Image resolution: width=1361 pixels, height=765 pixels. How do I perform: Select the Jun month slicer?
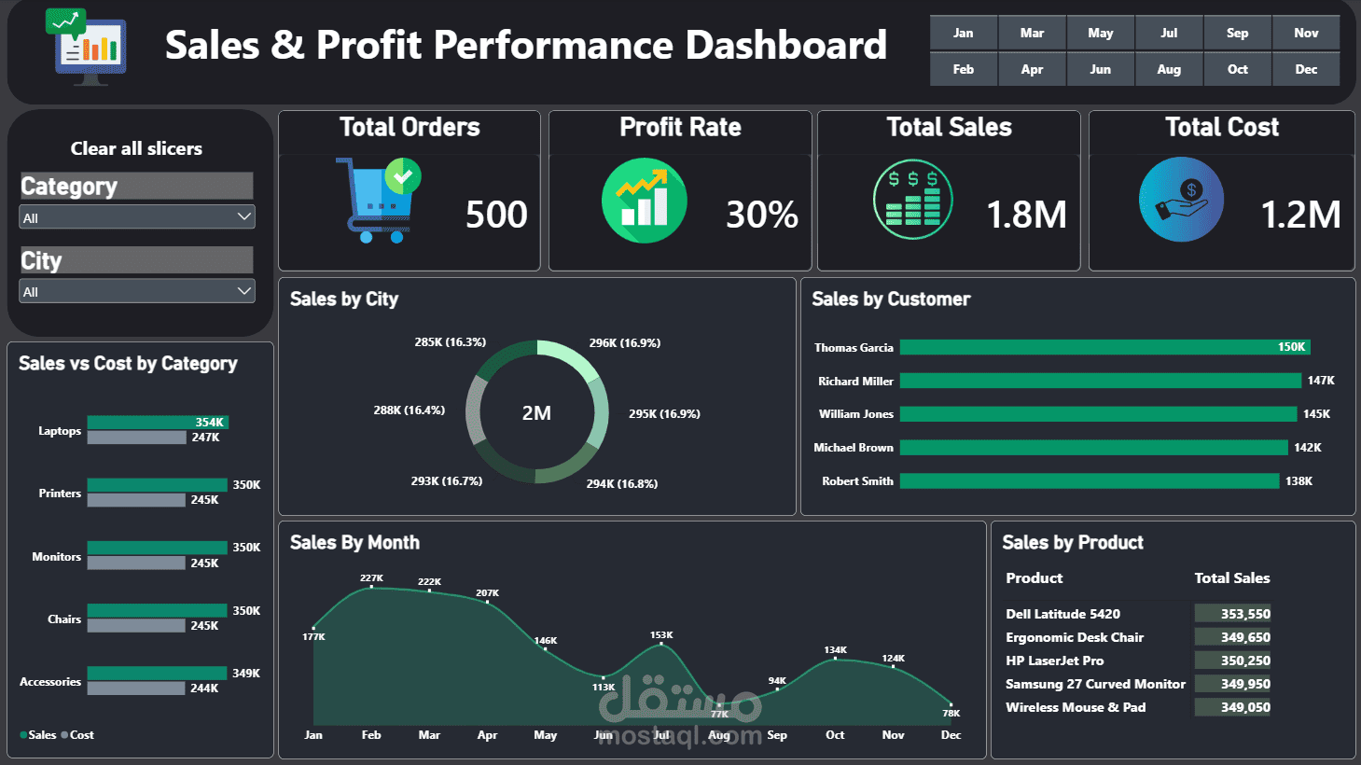pos(1101,69)
